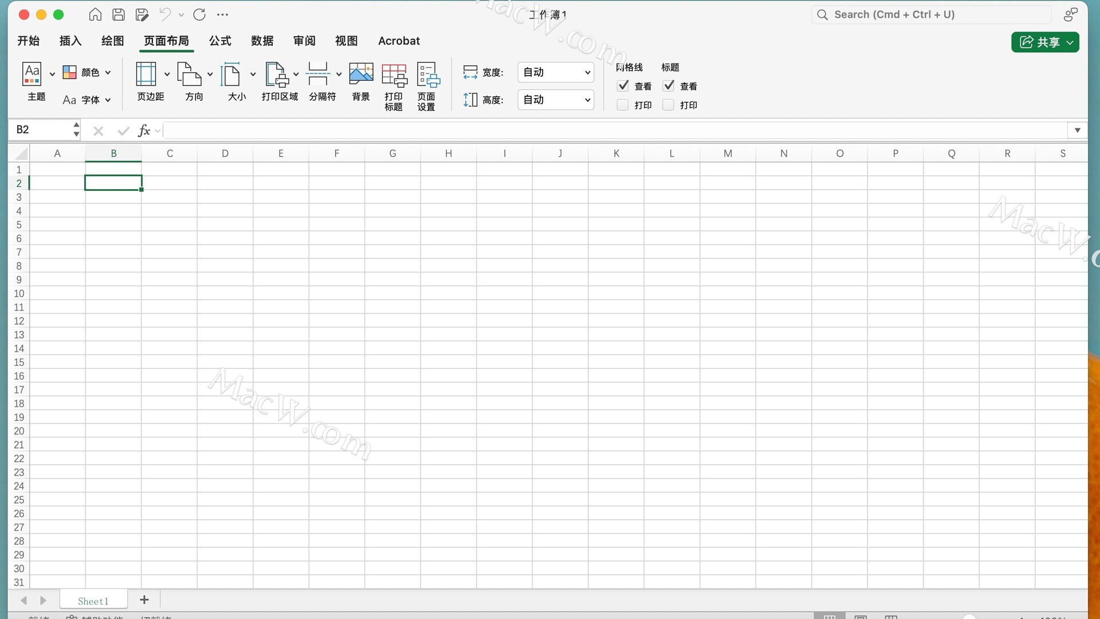Switch to the 开始 (Home) tab
This screenshot has width=1100, height=619.
[28, 41]
